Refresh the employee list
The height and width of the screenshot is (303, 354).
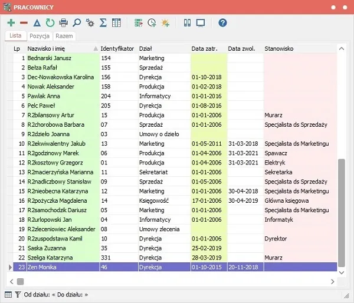pos(50,23)
